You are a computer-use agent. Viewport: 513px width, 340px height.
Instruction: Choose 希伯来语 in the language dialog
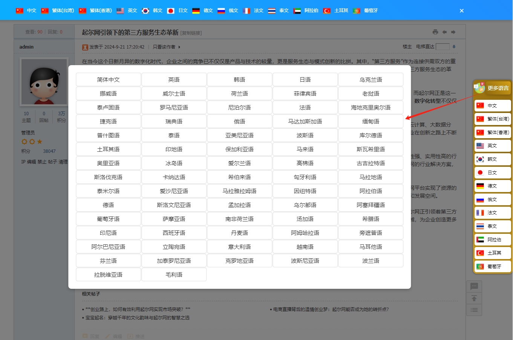(240, 177)
